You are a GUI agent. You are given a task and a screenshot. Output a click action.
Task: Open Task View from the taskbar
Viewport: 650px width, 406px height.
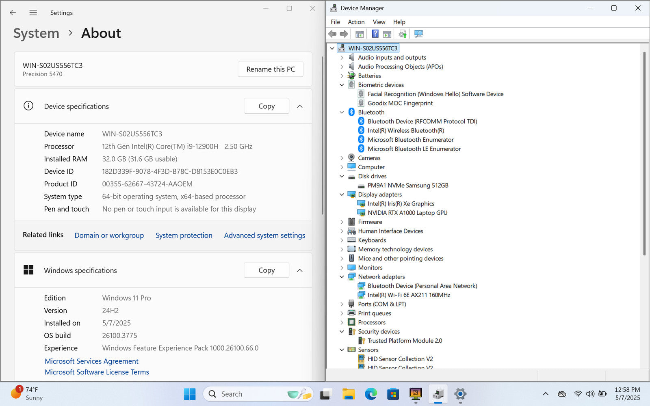point(326,394)
